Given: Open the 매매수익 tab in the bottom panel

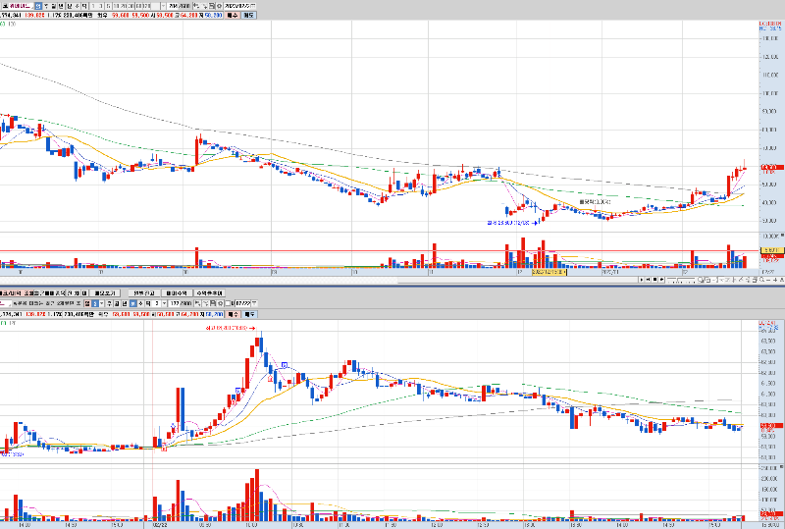Looking at the screenshot, I should (177, 293).
